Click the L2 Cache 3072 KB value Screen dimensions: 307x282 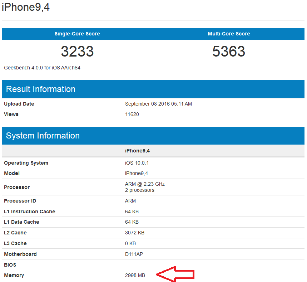tap(134, 233)
